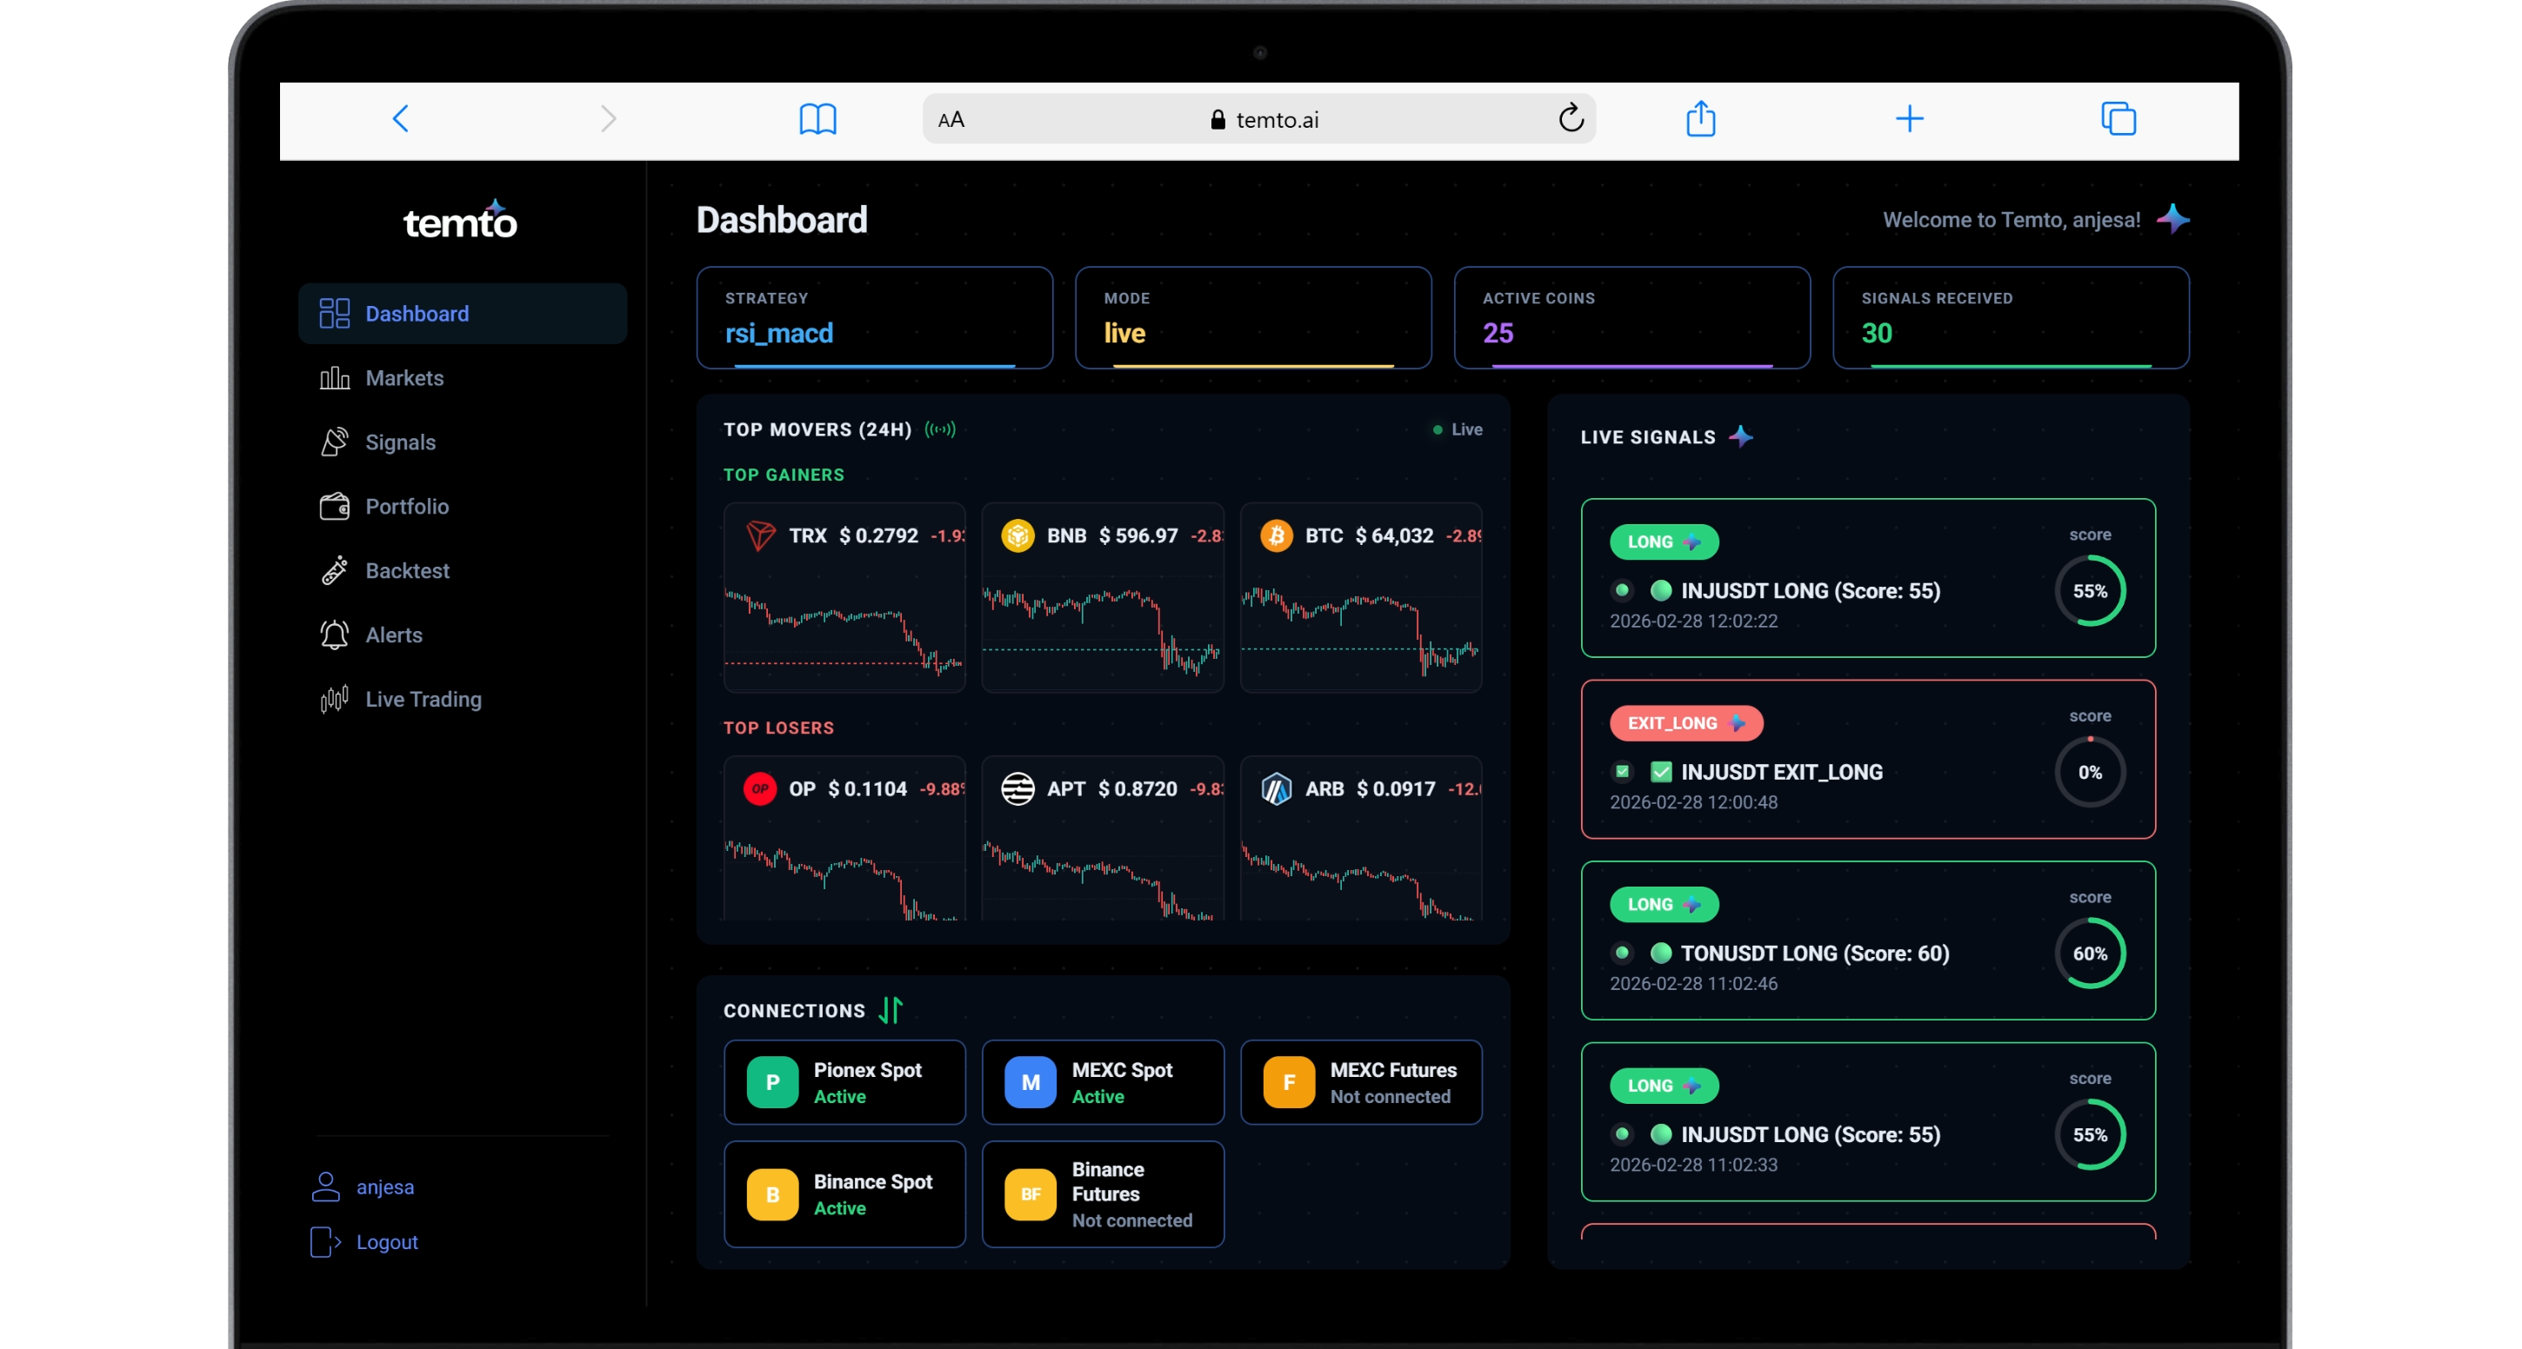The height and width of the screenshot is (1349, 2522).
Task: Open Alerts via the bell icon
Action: [334, 635]
